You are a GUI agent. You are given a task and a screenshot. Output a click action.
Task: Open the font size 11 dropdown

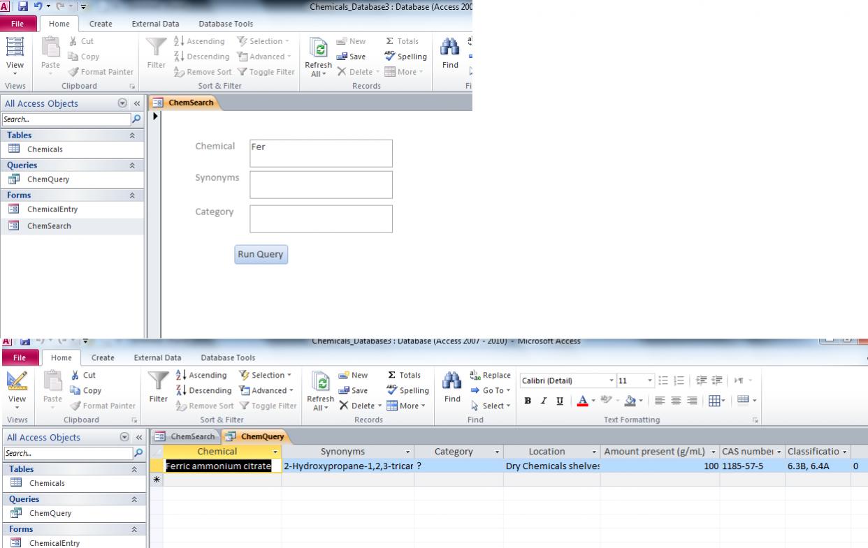(649, 380)
